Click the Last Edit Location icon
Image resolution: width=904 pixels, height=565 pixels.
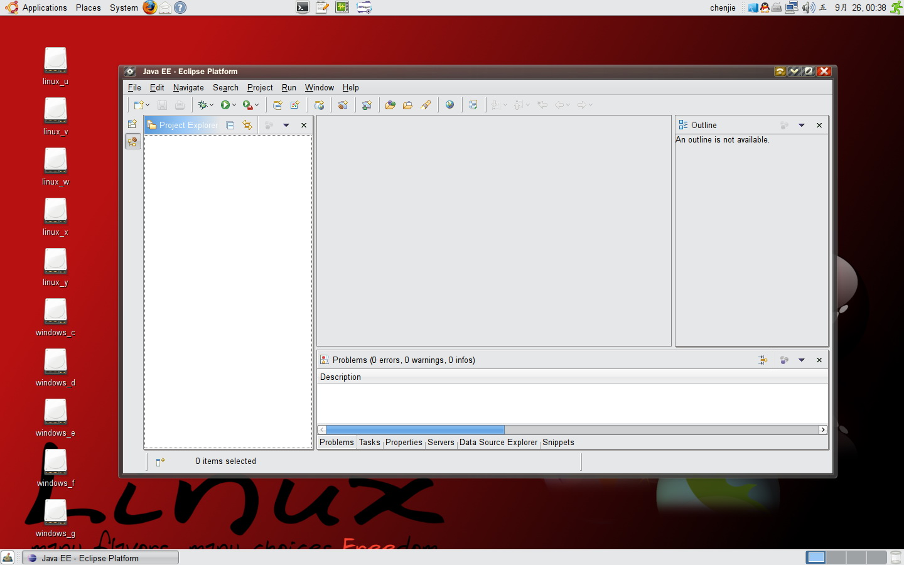pyautogui.click(x=542, y=105)
